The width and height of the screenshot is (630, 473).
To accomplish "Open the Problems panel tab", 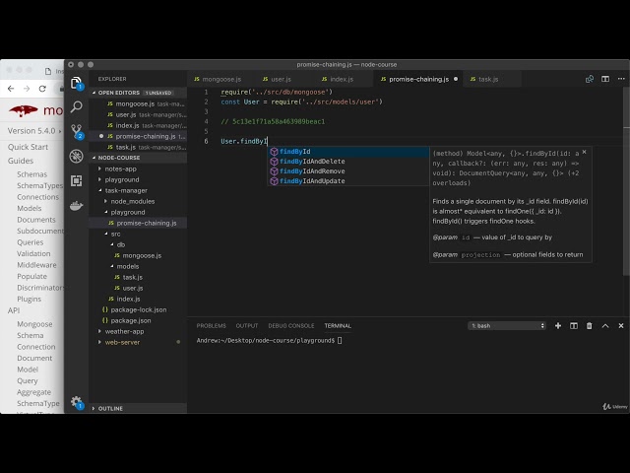I will (x=211, y=326).
